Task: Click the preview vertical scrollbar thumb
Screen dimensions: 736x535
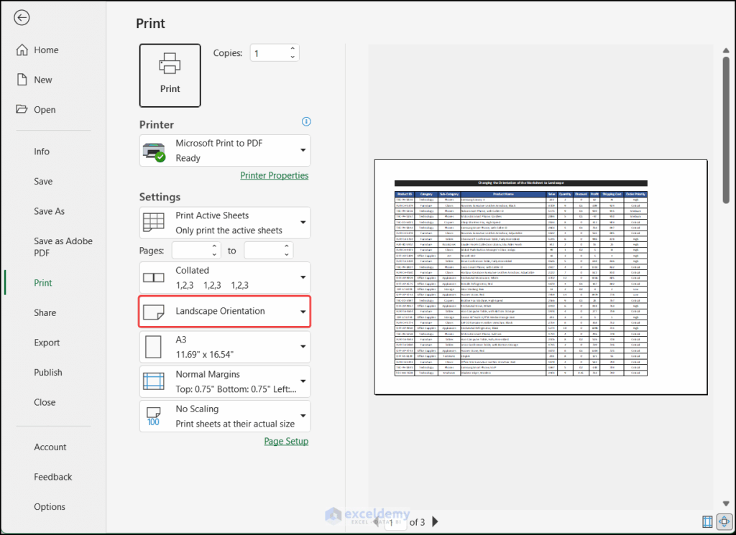Action: (726, 129)
